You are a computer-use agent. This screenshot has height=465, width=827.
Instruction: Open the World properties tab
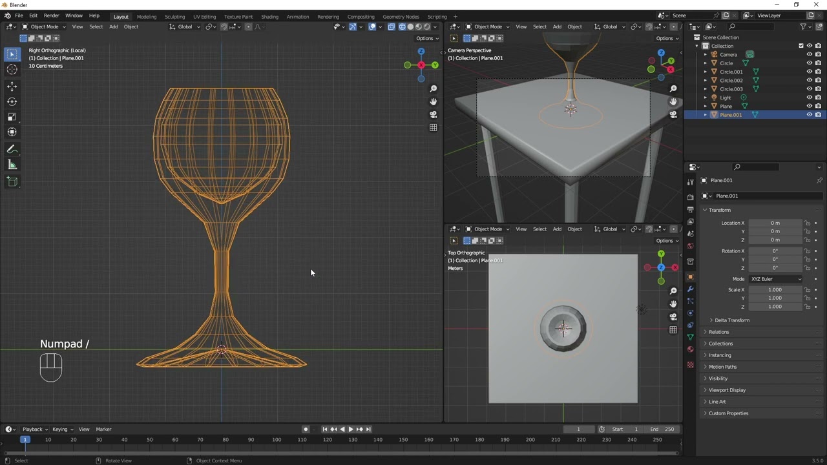point(691,246)
